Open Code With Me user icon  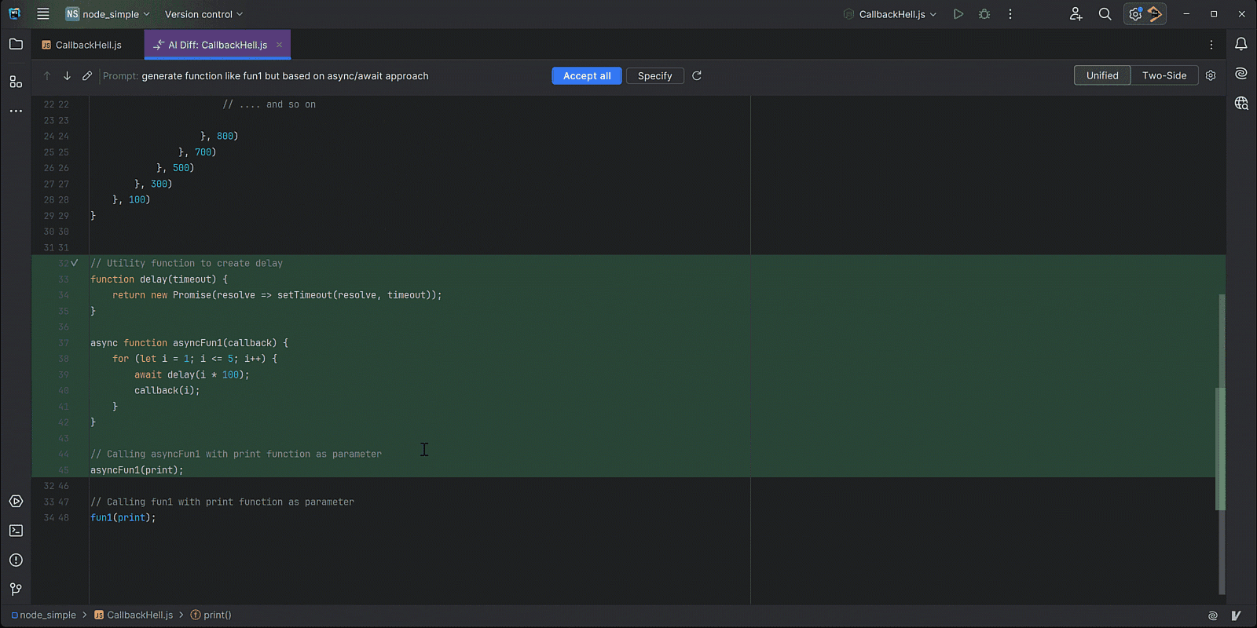(1076, 14)
